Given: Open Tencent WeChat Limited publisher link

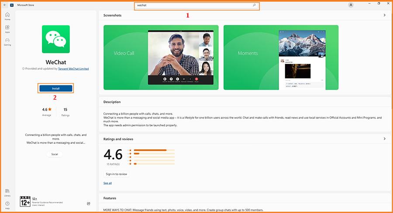Looking at the screenshot, I should point(73,69).
